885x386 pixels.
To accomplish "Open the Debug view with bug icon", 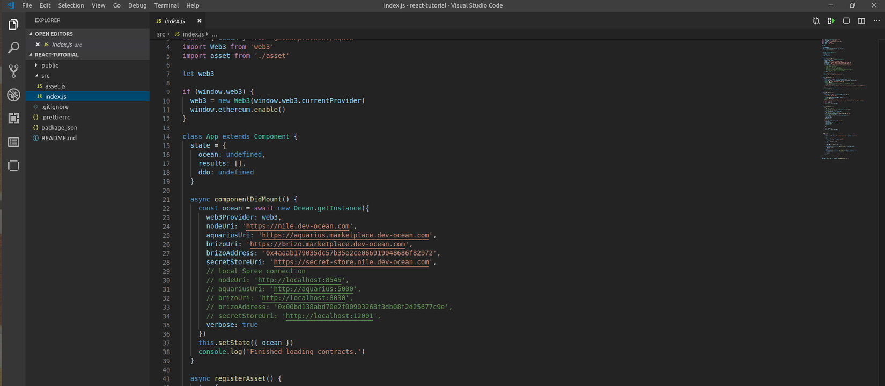I will point(14,95).
